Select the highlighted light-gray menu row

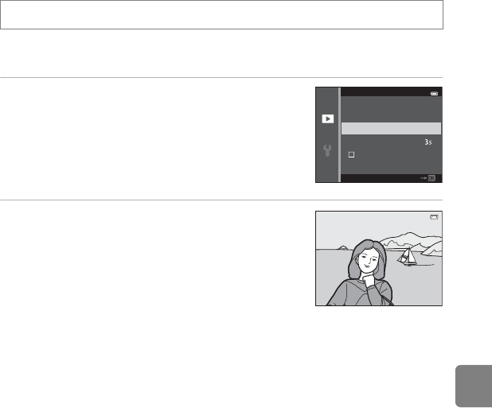(391, 129)
